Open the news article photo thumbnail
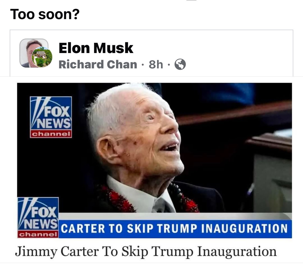The height and width of the screenshot is (273, 303). [154, 160]
